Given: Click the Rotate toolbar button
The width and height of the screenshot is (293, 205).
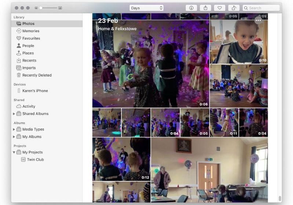Looking at the screenshot, I should coord(234,8).
